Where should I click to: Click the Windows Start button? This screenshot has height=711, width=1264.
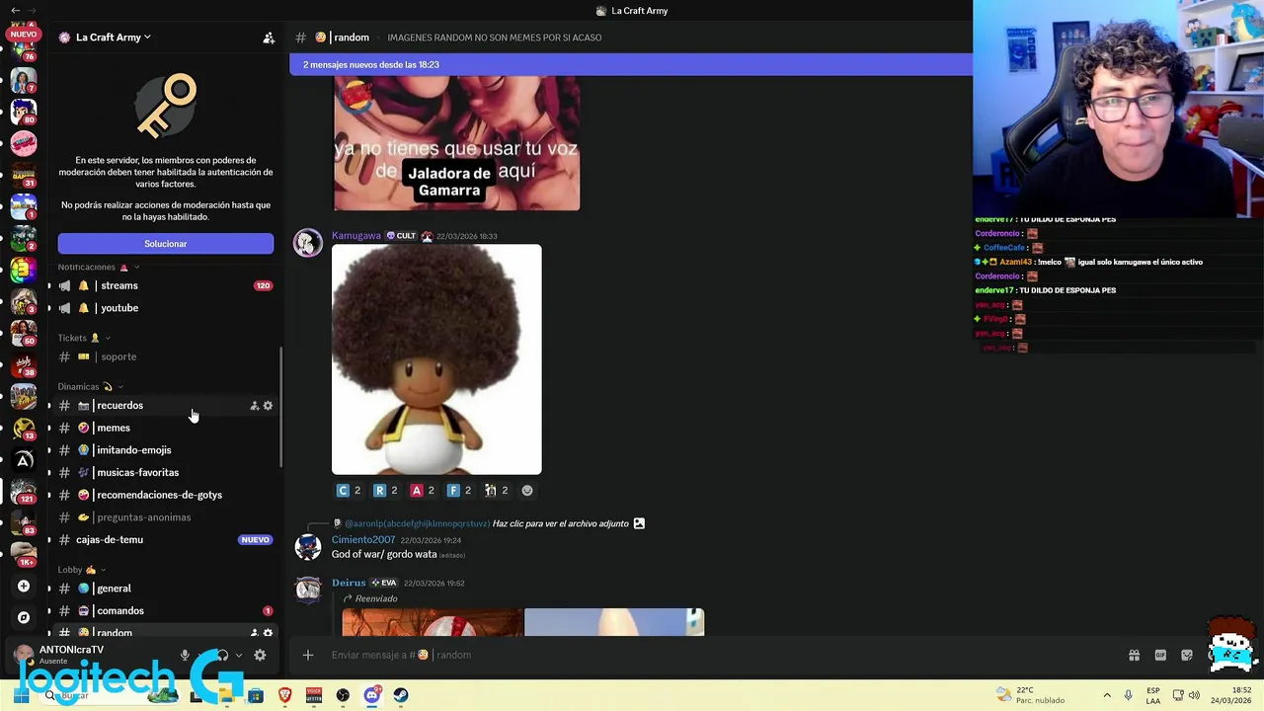pos(21,695)
